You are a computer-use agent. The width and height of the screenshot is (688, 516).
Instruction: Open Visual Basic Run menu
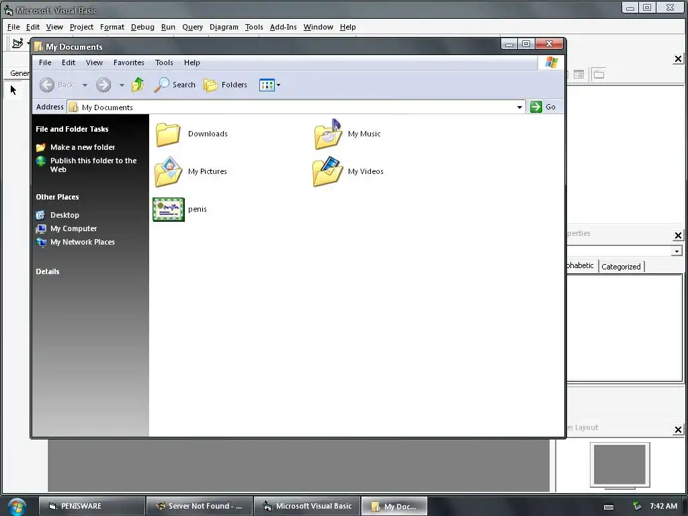167,27
